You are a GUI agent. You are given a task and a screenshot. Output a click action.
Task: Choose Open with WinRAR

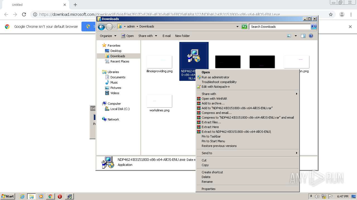pyautogui.click(x=247, y=99)
